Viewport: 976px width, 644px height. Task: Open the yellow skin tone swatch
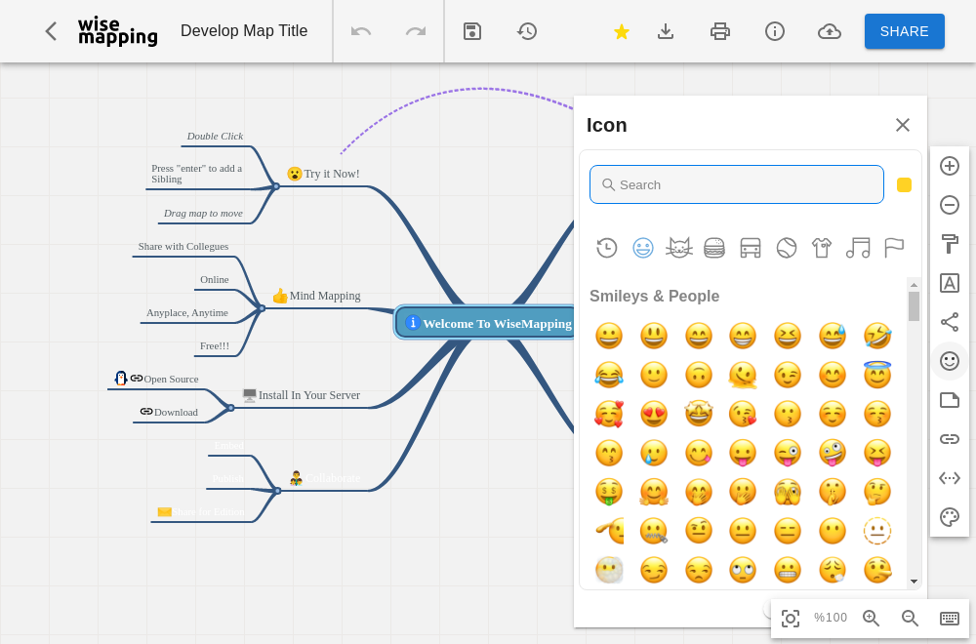pyautogui.click(x=904, y=184)
